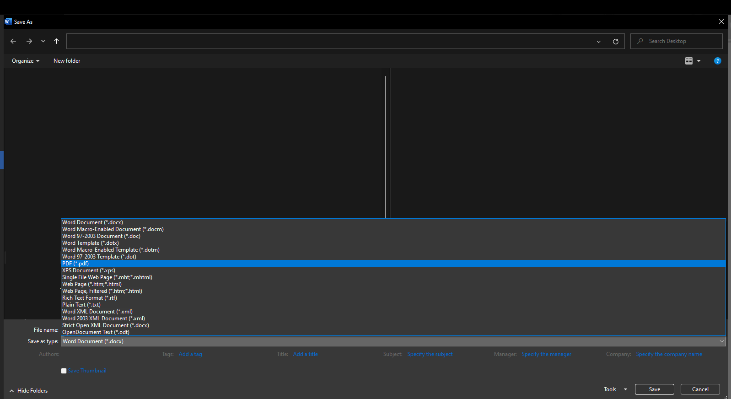The image size is (731, 399).
Task: Choose XPS Document (*.xps)
Action: click(393, 270)
